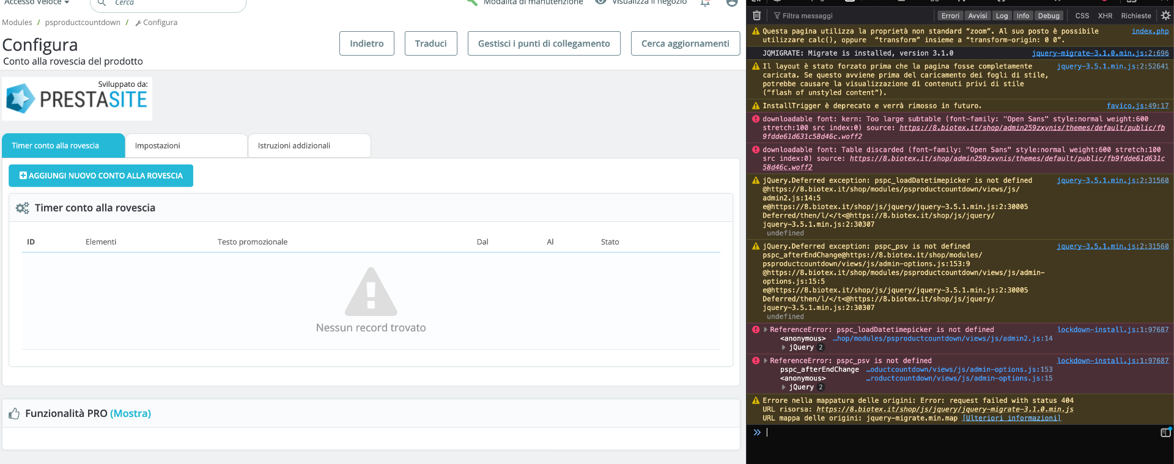Click the Indietro button

point(367,43)
